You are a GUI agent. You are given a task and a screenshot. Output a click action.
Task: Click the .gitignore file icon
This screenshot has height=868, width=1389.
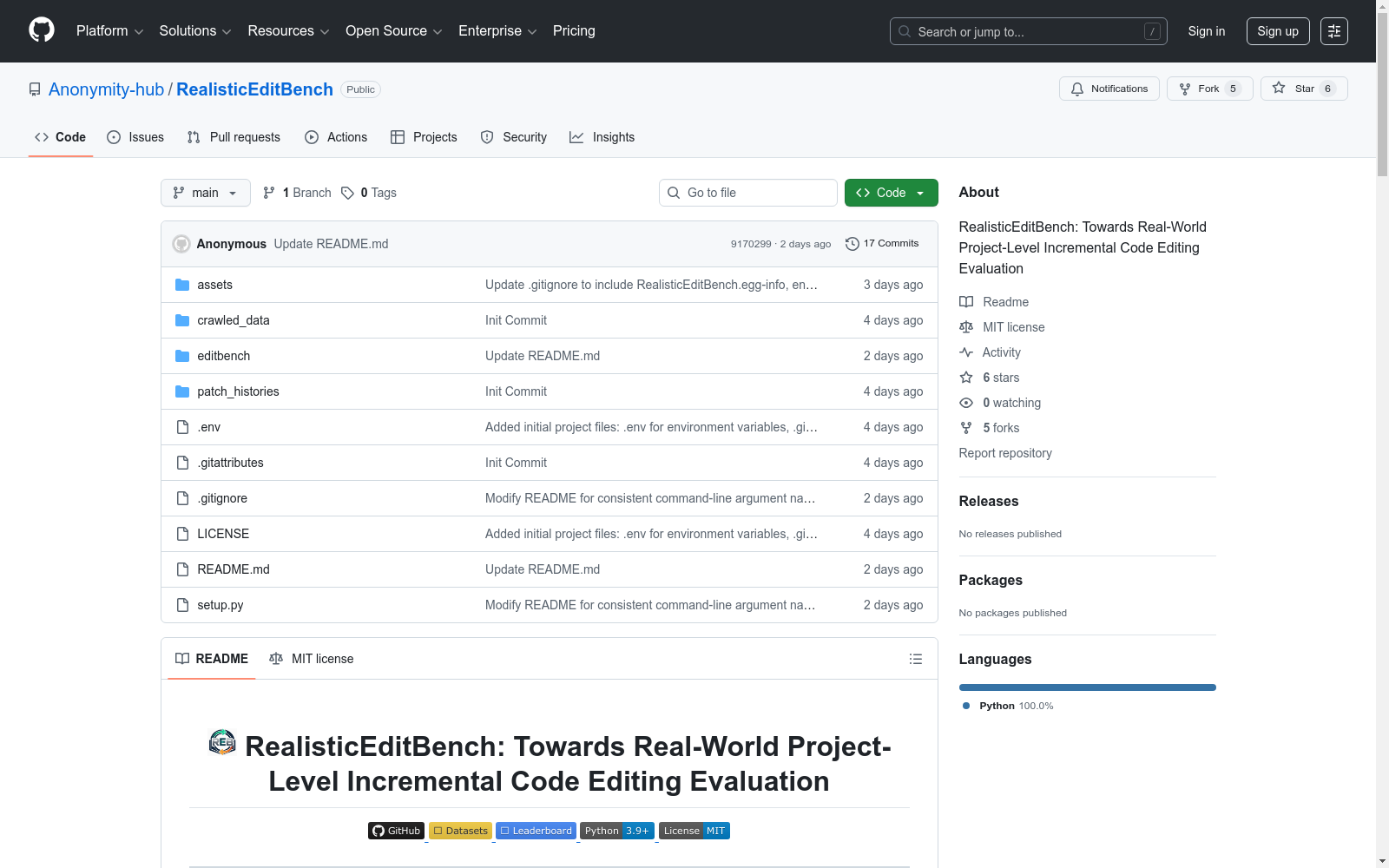tap(182, 498)
